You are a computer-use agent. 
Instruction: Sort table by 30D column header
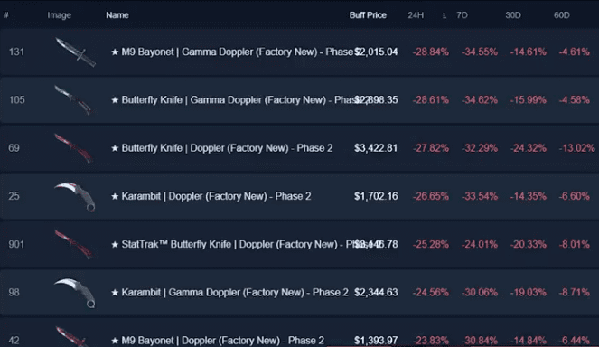[x=512, y=15]
